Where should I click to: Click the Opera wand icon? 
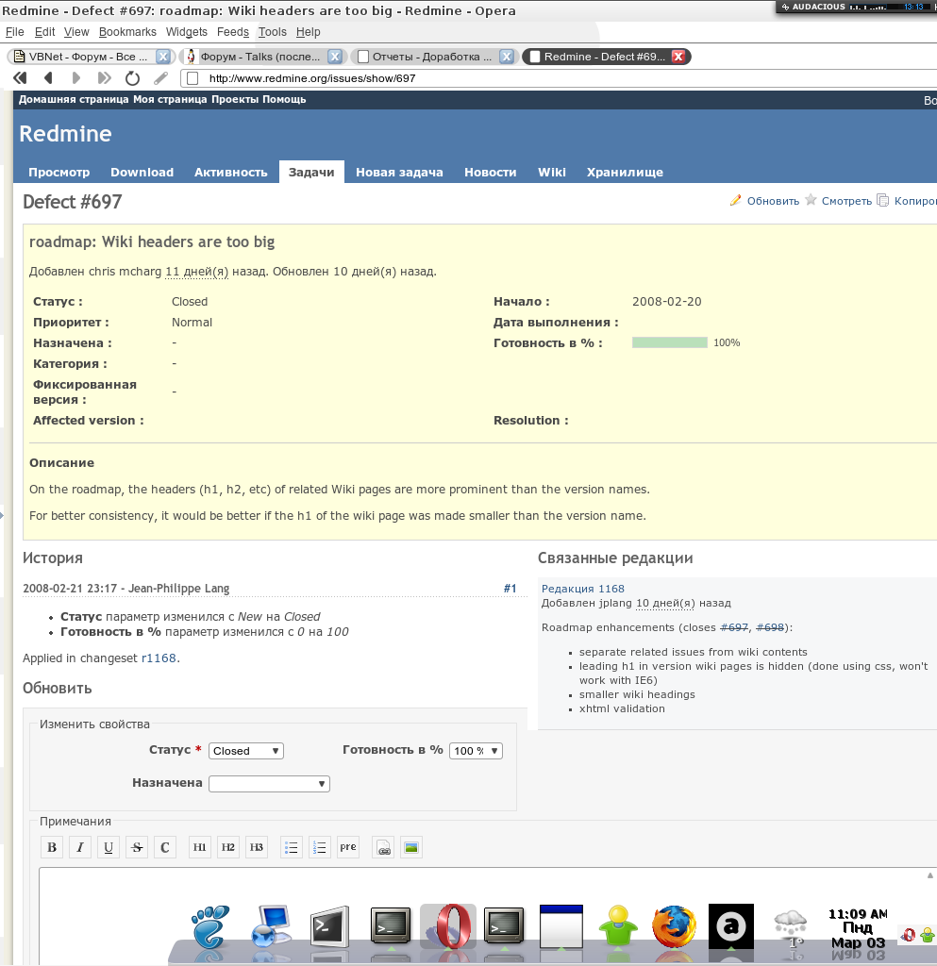click(x=160, y=78)
